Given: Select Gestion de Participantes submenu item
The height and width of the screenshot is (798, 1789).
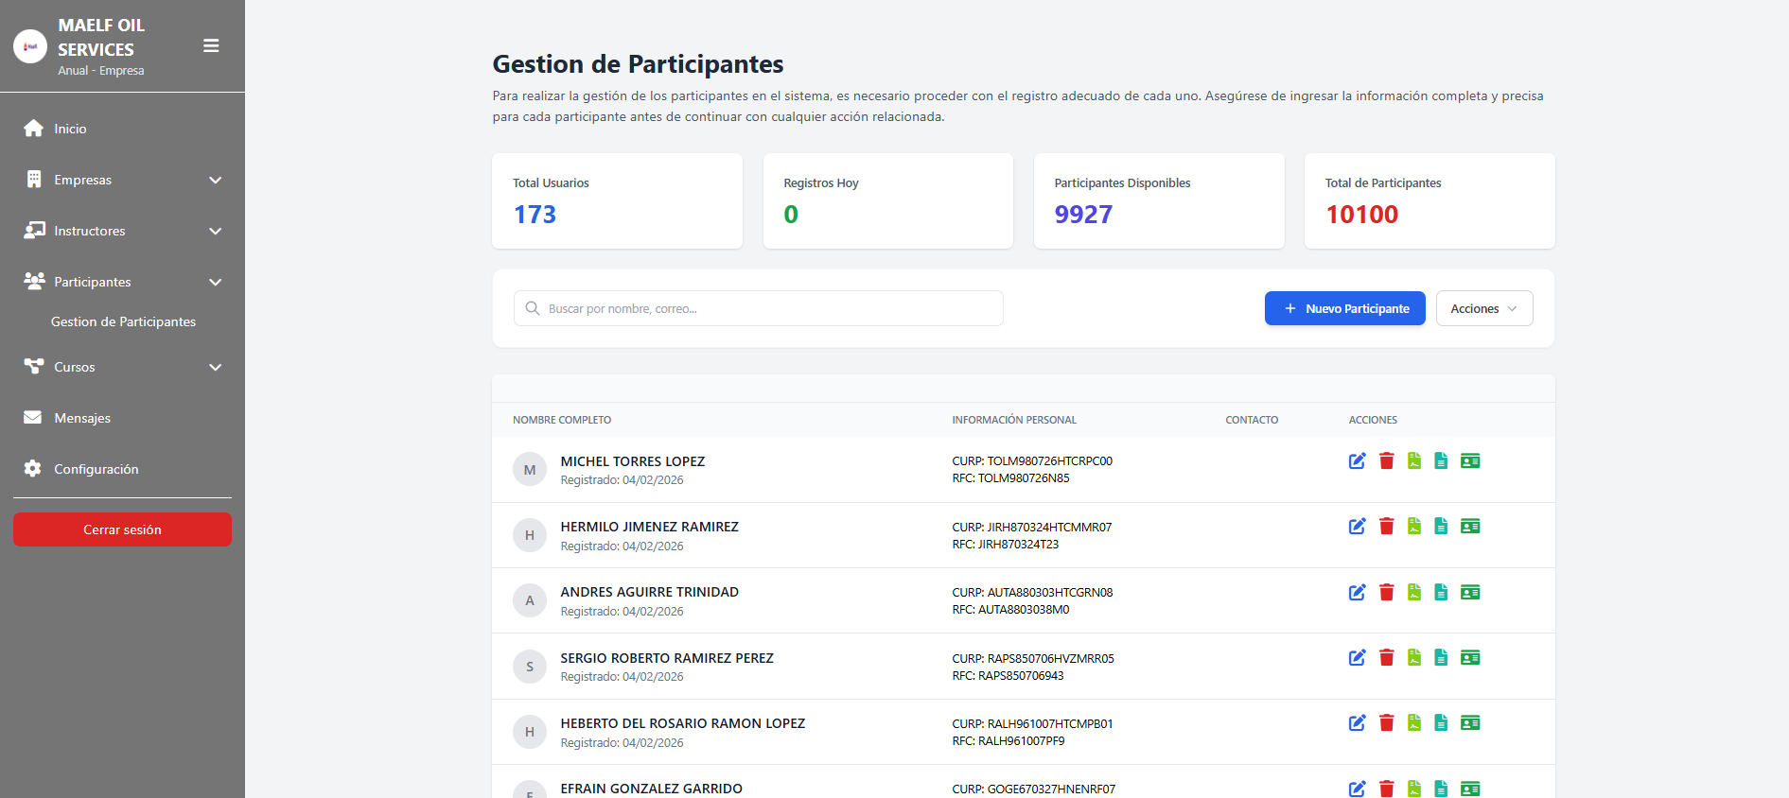Looking at the screenshot, I should click(123, 322).
